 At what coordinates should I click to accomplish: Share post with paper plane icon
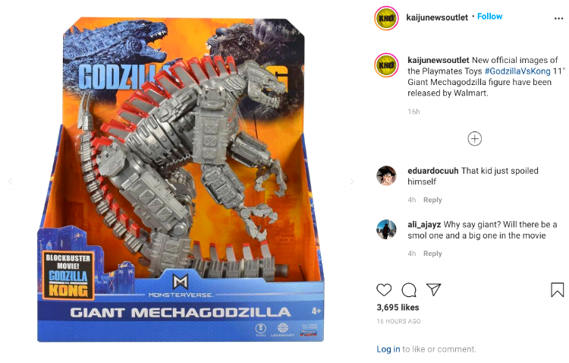click(434, 289)
